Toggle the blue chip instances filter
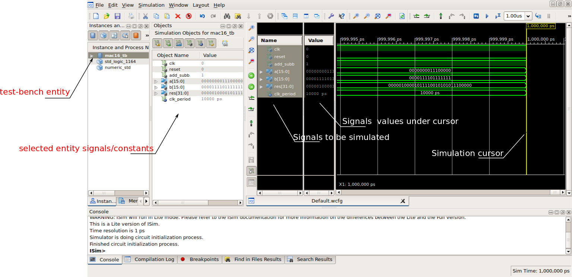 click(x=93, y=35)
